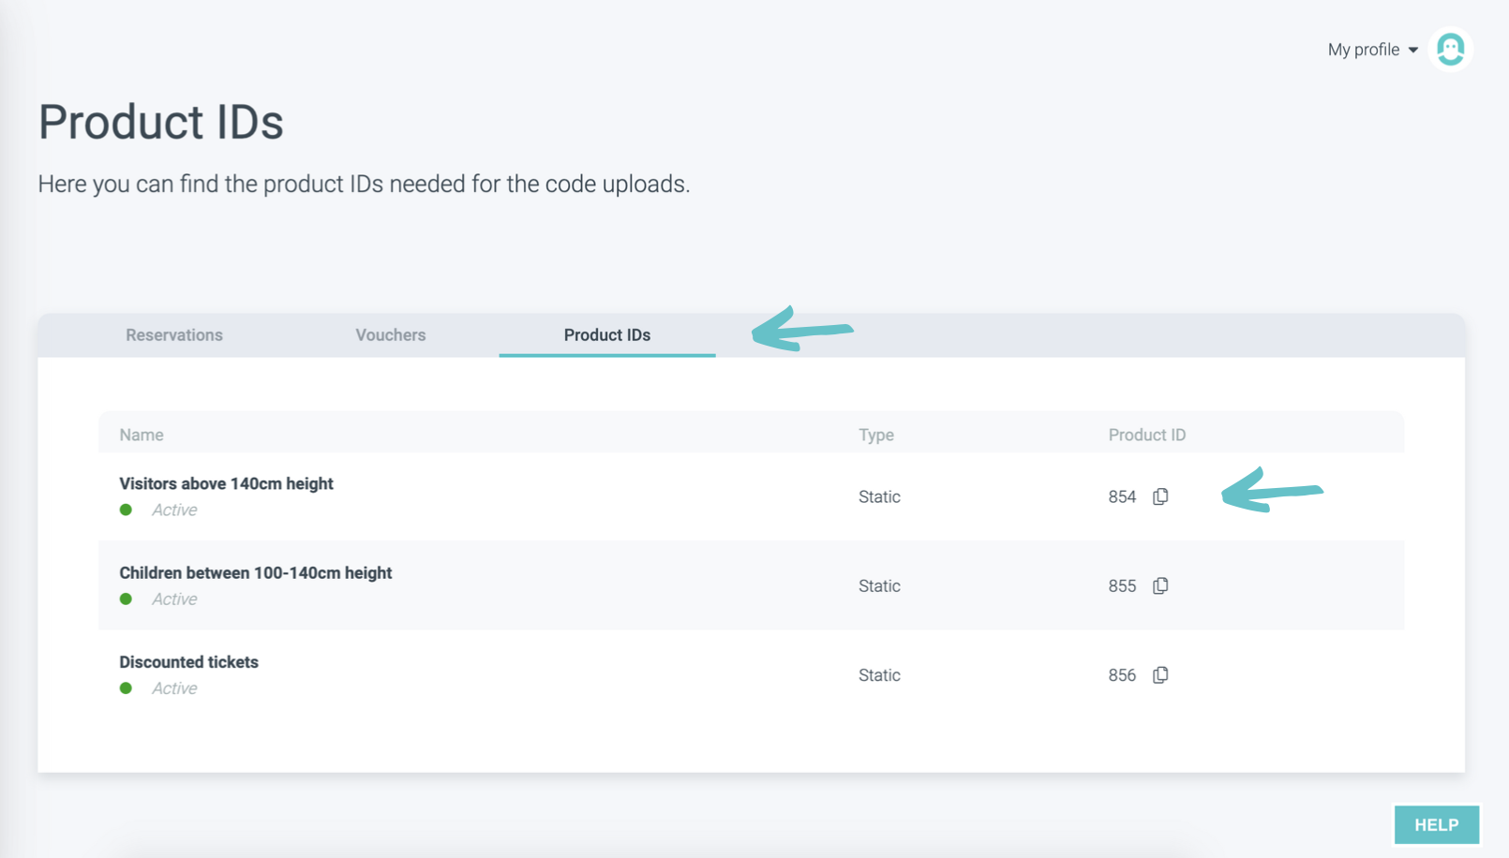Viewport: 1509px width, 858px height.
Task: Switch to the Reservations tab
Action: point(174,335)
